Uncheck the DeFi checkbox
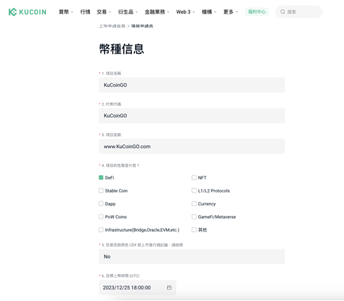 tap(101, 177)
